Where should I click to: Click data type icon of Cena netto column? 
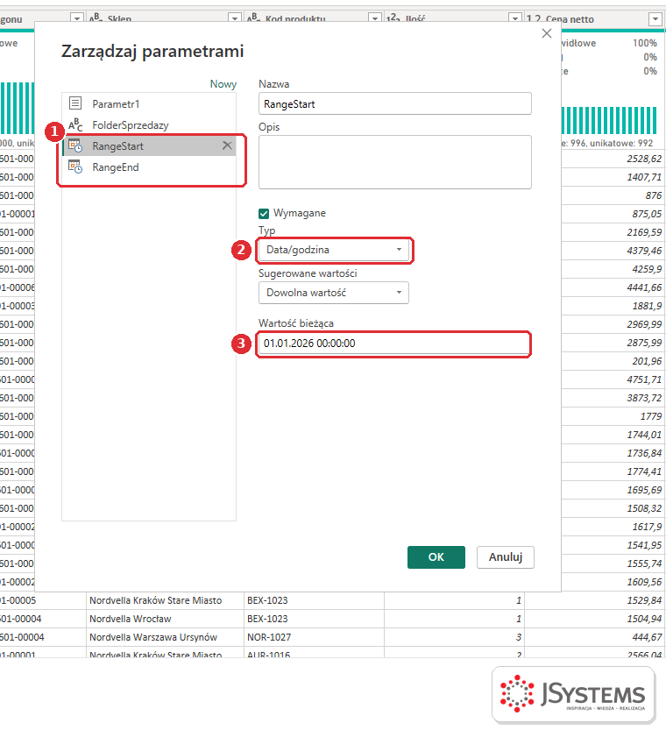pyautogui.click(x=534, y=18)
